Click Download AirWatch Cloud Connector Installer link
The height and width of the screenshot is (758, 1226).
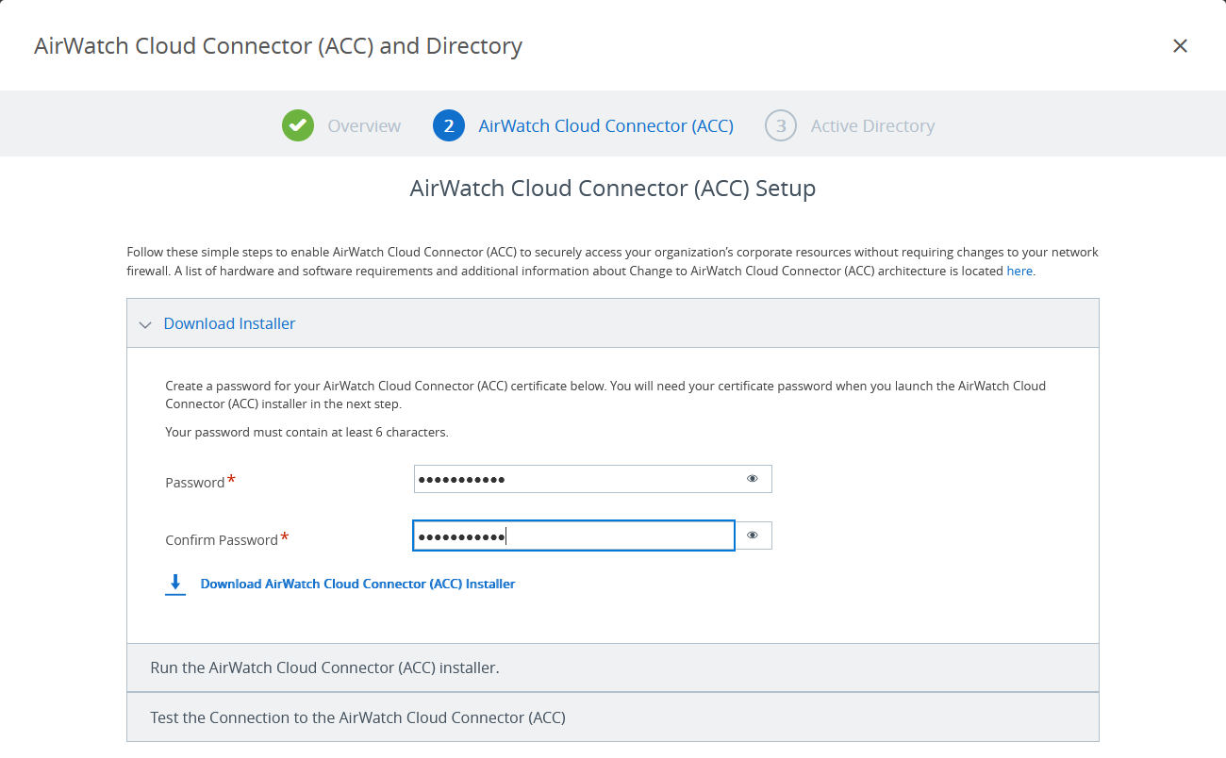(357, 585)
